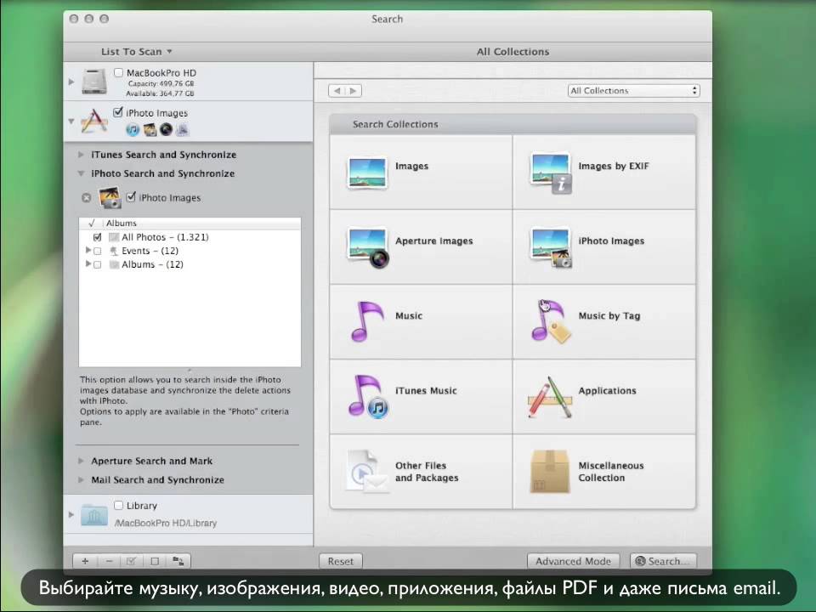
Task: Click the Reset button
Action: [x=340, y=561]
